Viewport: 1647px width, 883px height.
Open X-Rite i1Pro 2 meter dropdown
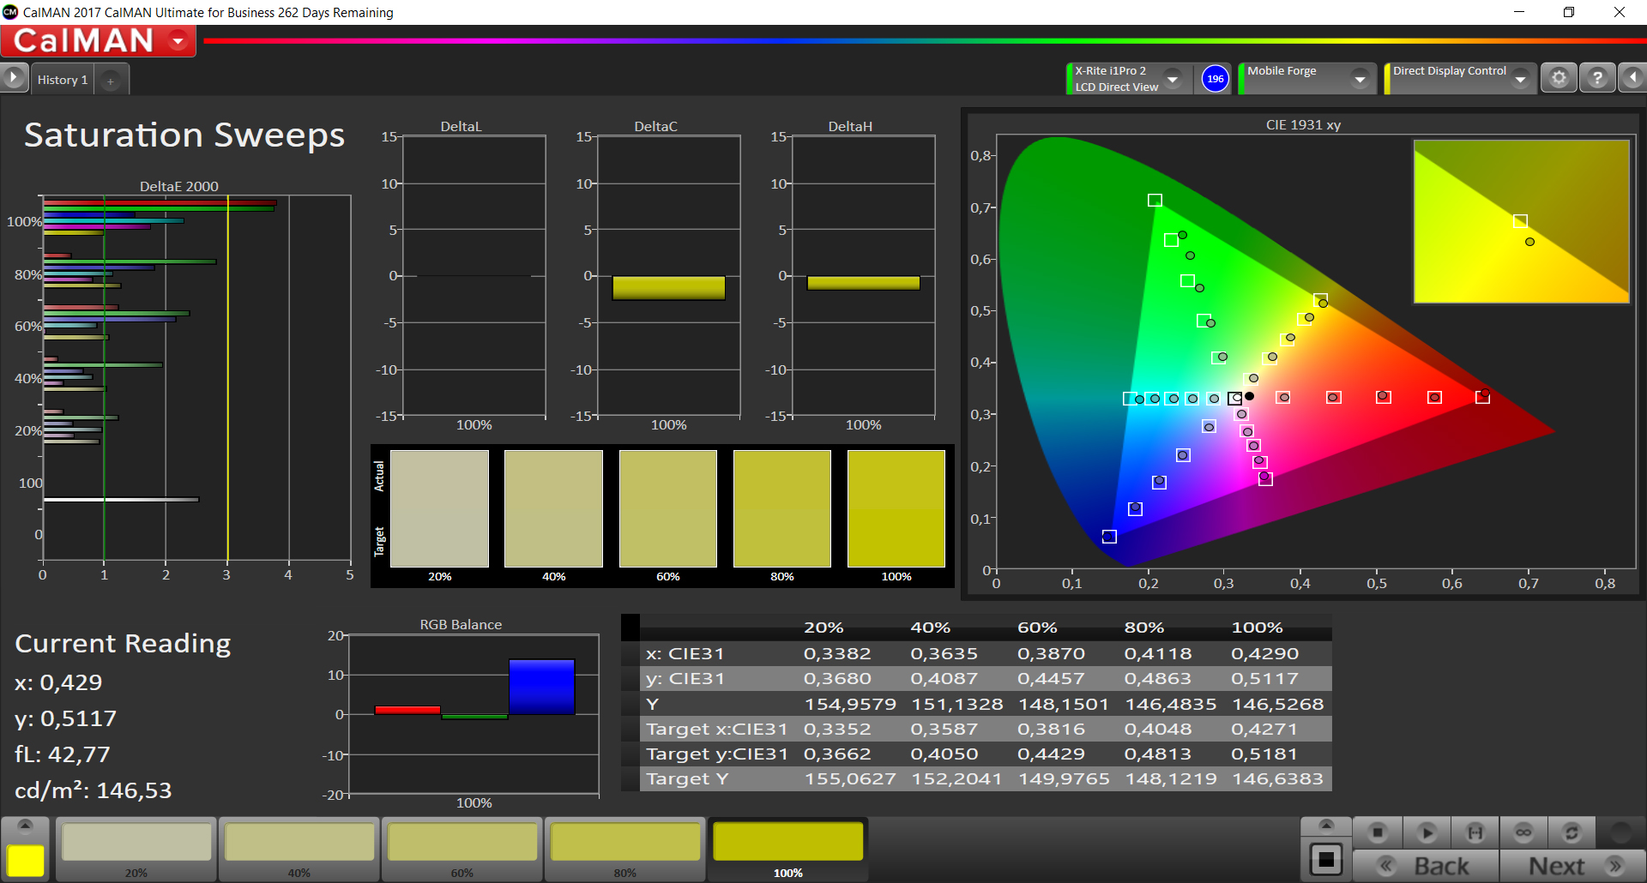(x=1173, y=79)
